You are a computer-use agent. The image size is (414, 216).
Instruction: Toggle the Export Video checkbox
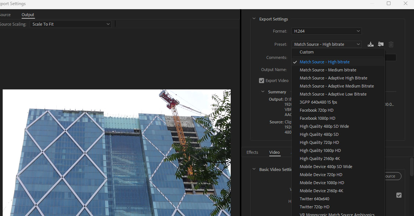tap(262, 81)
